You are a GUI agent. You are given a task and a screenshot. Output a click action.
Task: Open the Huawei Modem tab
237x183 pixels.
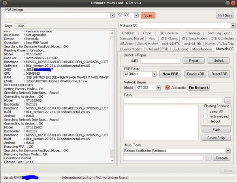(131, 49)
